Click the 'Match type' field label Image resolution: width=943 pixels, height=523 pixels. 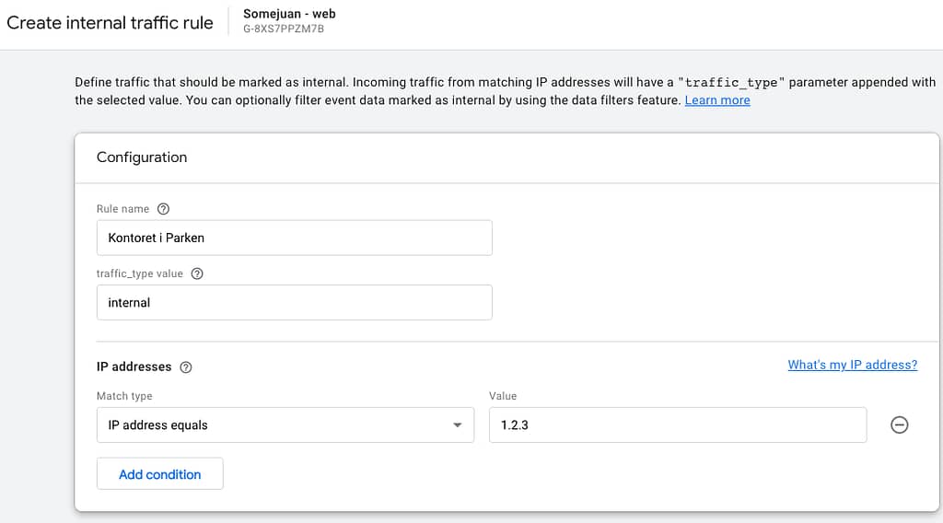click(x=124, y=396)
